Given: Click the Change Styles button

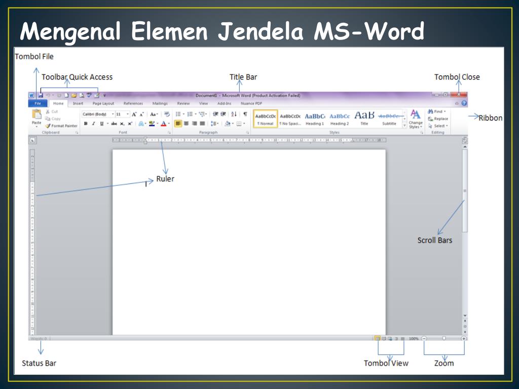Looking at the screenshot, I should 416,119.
